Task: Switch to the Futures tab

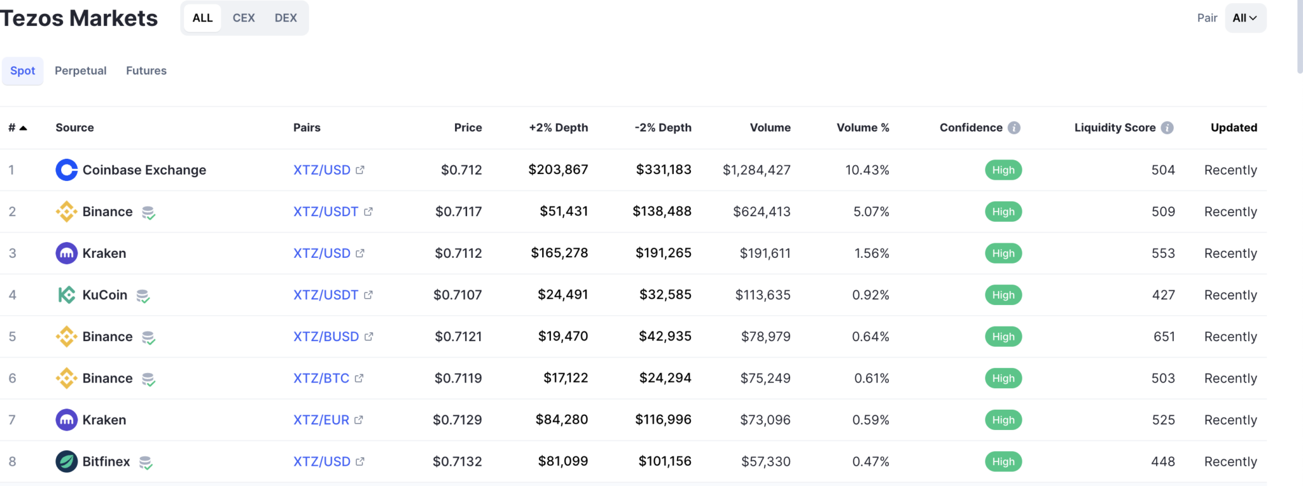Action: tap(146, 71)
